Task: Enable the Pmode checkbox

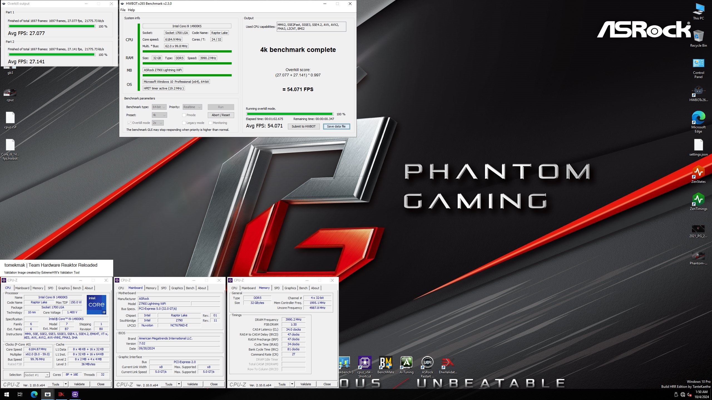Action: click(x=184, y=115)
